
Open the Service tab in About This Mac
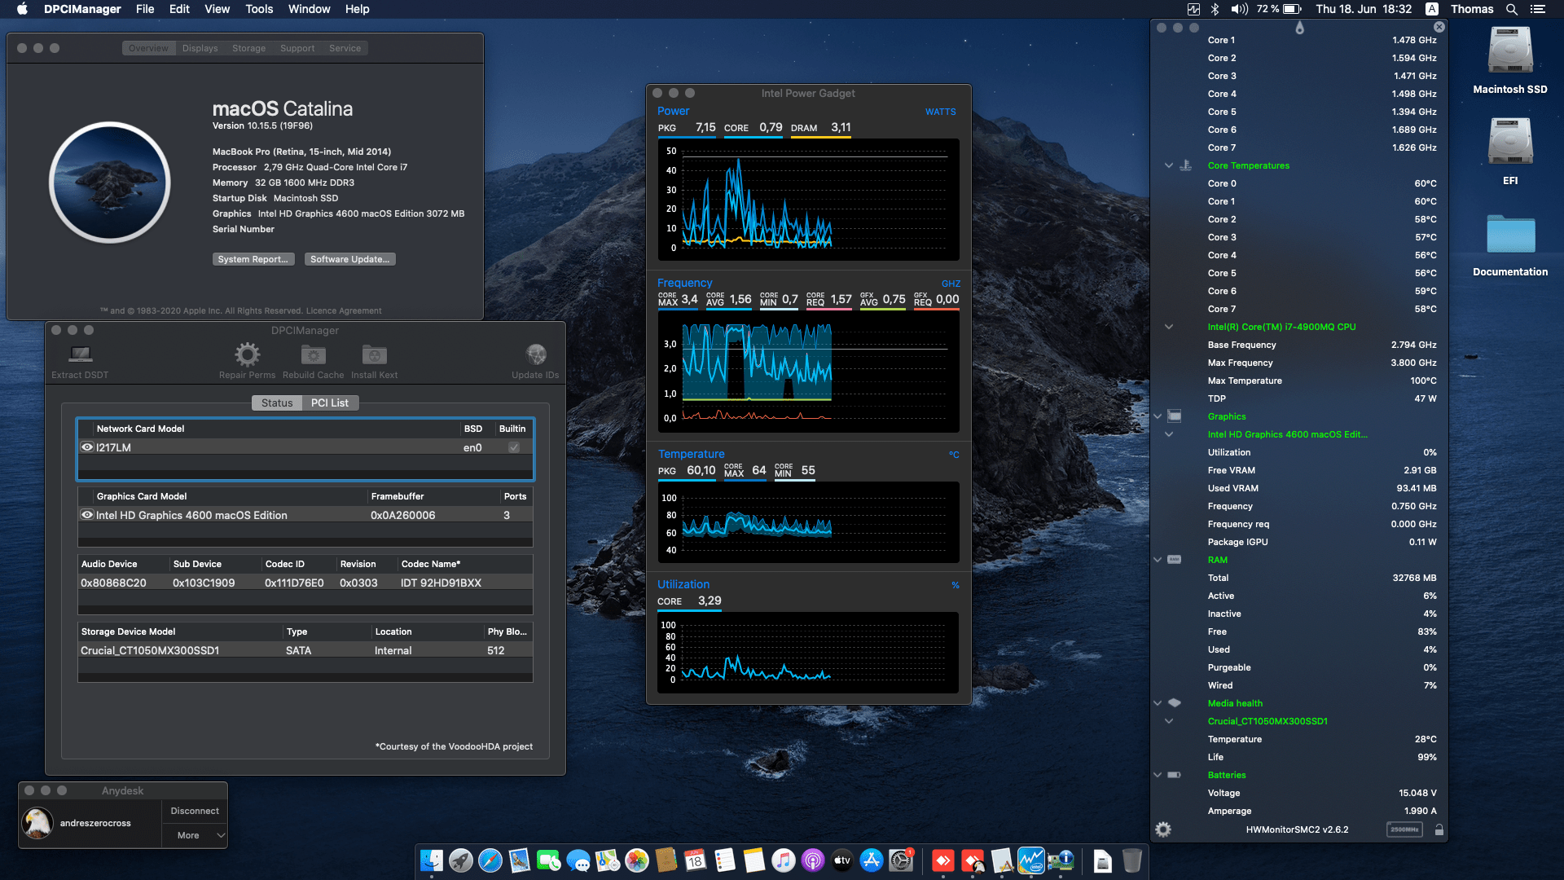[x=345, y=48]
